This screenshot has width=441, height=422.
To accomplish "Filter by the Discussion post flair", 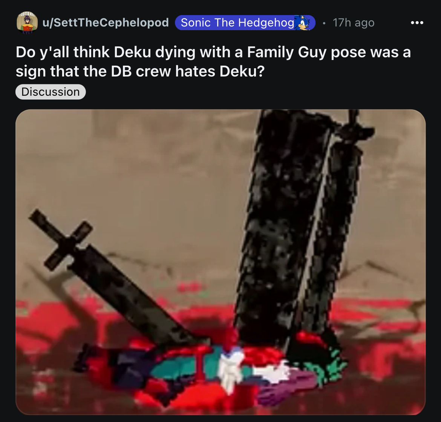I will [x=51, y=92].
